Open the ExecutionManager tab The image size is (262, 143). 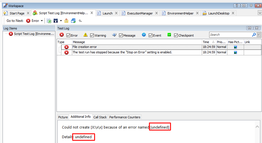click(x=140, y=13)
